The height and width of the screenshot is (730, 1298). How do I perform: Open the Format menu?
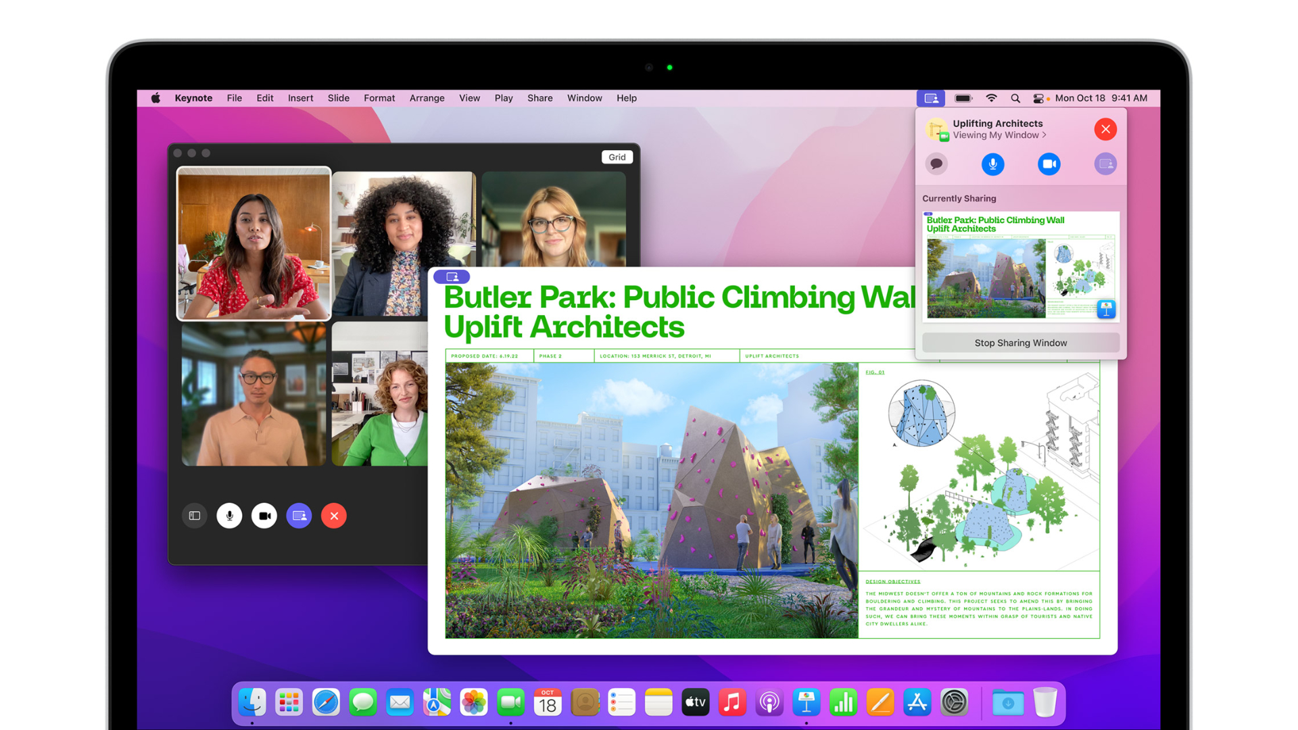click(x=379, y=98)
